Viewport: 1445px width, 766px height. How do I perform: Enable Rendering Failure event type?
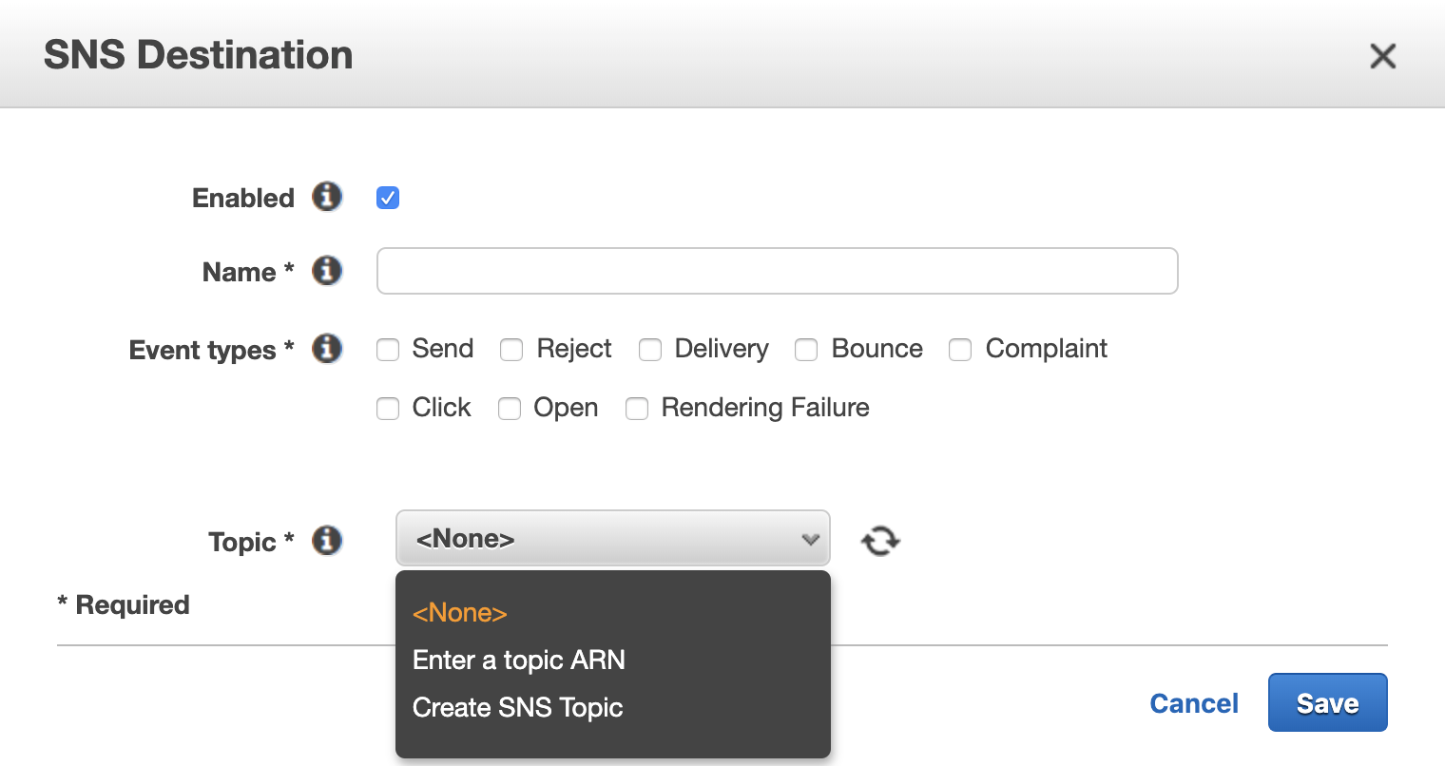(637, 409)
